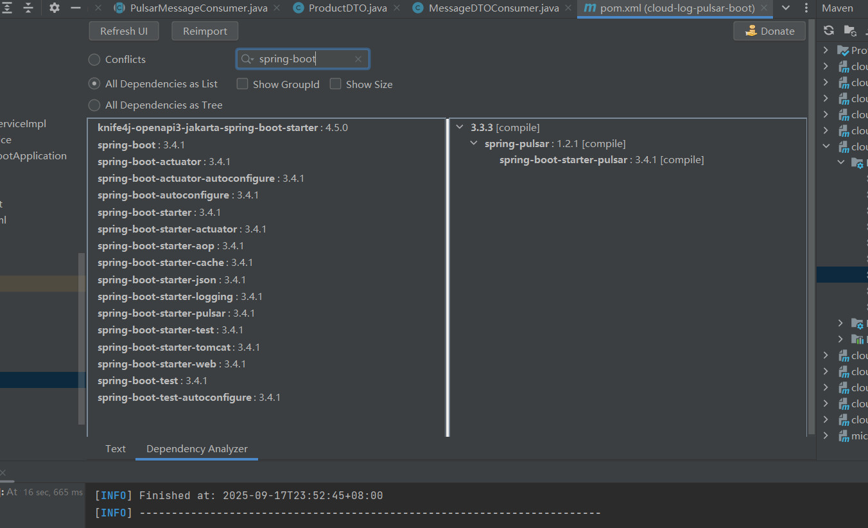The image size is (868, 528).
Task: Click the Profiles icon in Maven panel
Action: click(843, 50)
